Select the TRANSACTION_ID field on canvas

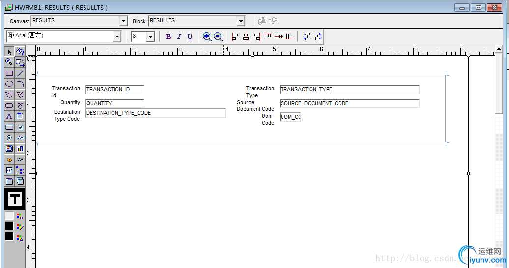114,90
